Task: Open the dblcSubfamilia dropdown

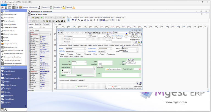Action: (x=85, y=51)
